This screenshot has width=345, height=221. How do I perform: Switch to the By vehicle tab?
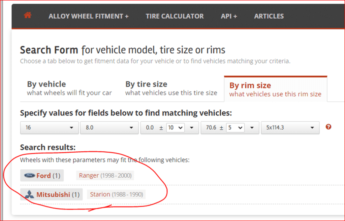(69, 88)
